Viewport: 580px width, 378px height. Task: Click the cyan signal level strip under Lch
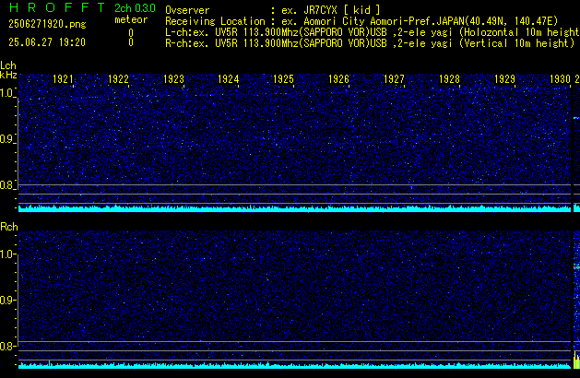point(294,208)
